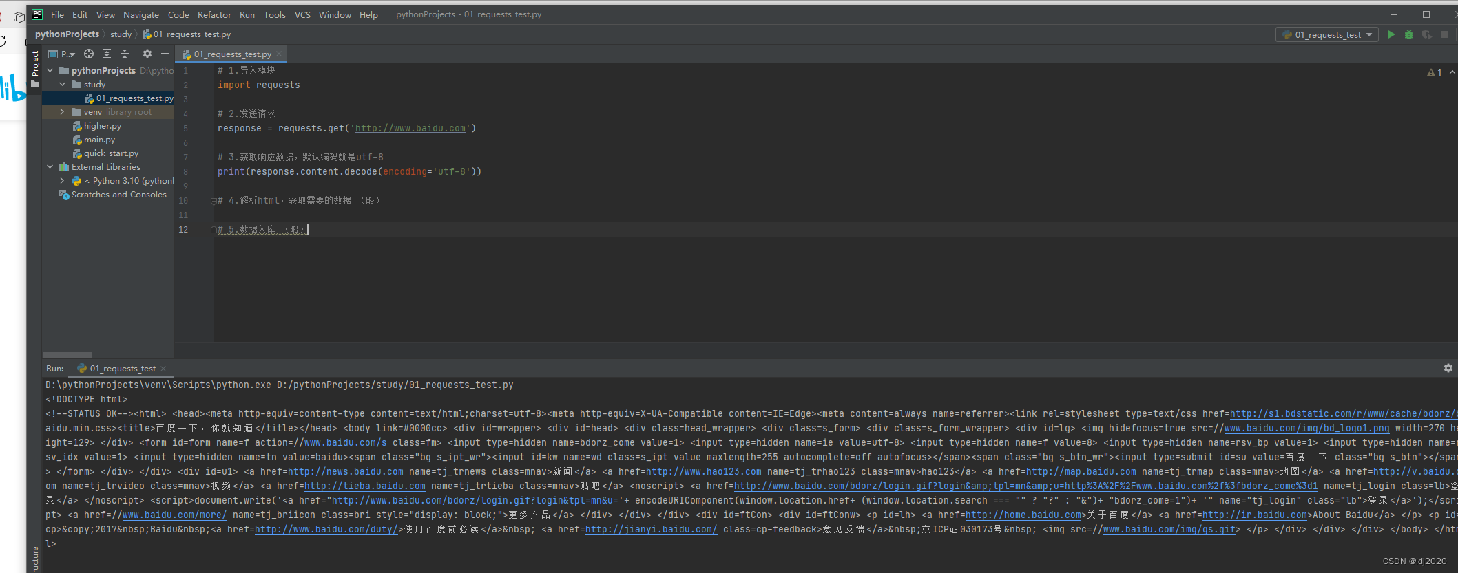Select the 01_requests_test Run tab
1458x573 pixels.
pos(123,369)
